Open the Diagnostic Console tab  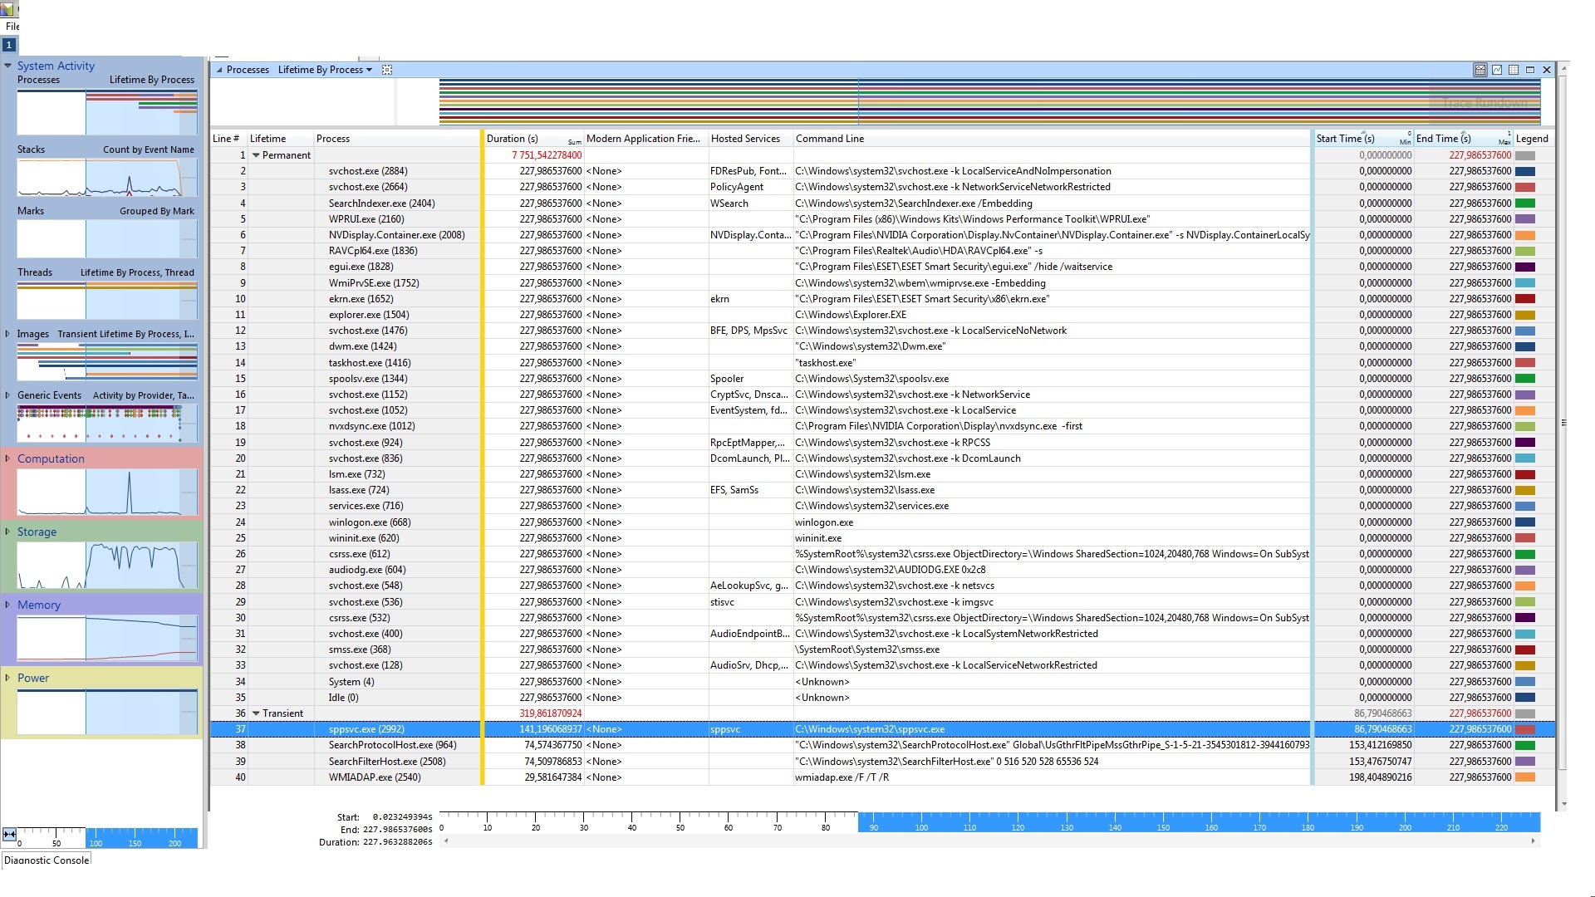[47, 860]
